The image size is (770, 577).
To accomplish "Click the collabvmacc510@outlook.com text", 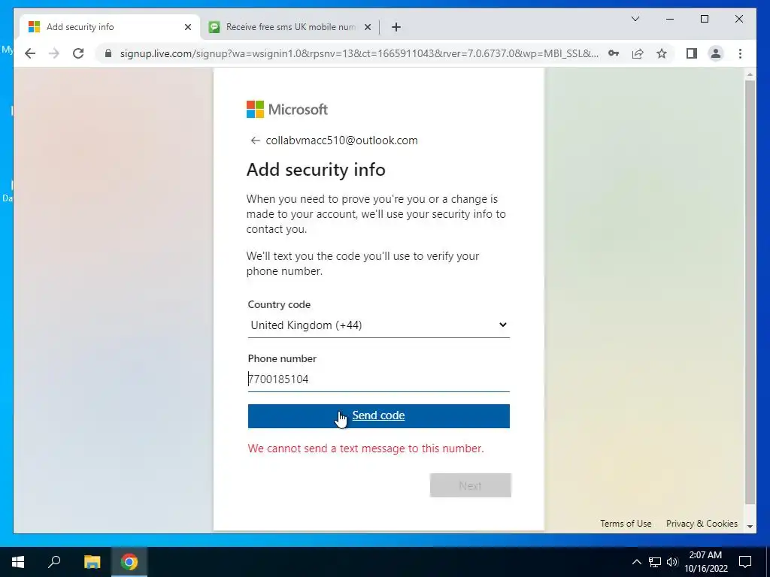I will point(342,140).
